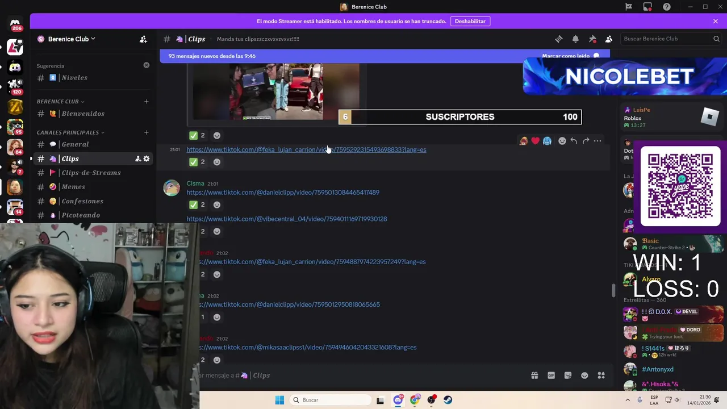This screenshot has width=727, height=409.
Task: Open notification settings bell in header
Action: pyautogui.click(x=575, y=39)
